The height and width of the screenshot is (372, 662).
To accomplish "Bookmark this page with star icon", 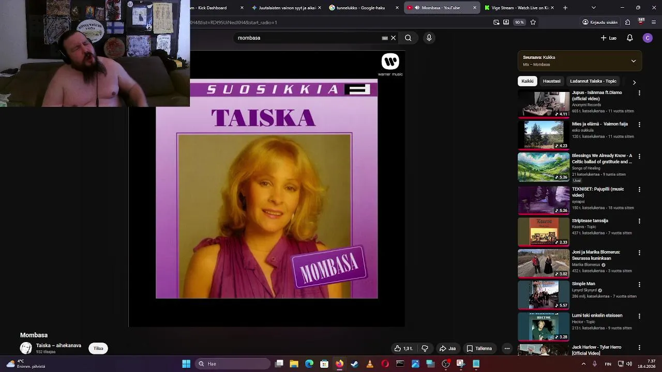I will (533, 22).
